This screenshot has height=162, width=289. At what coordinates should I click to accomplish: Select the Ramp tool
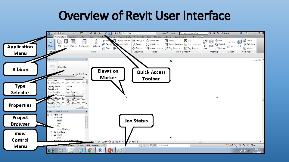point(137,44)
